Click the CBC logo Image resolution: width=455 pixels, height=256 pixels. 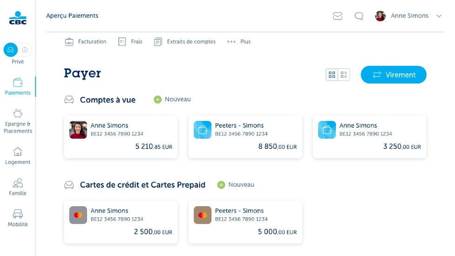pyautogui.click(x=18, y=18)
